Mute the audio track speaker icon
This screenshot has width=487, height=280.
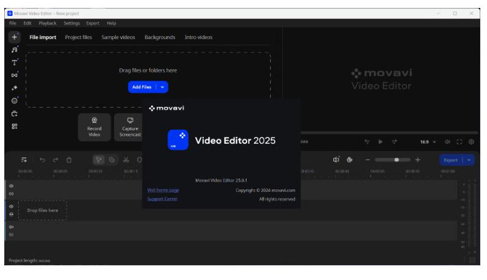11,226
